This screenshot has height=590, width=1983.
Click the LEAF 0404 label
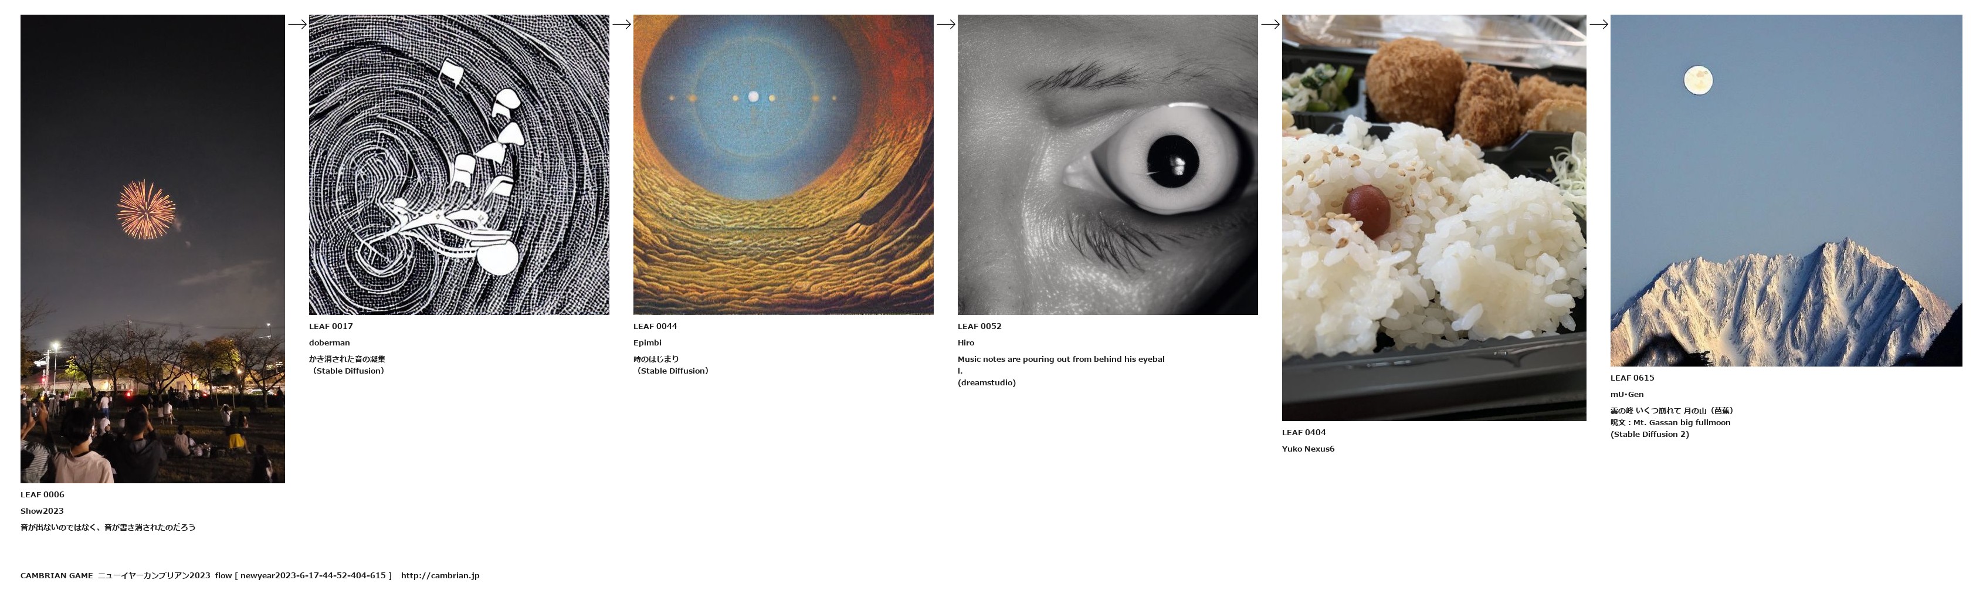point(1304,433)
